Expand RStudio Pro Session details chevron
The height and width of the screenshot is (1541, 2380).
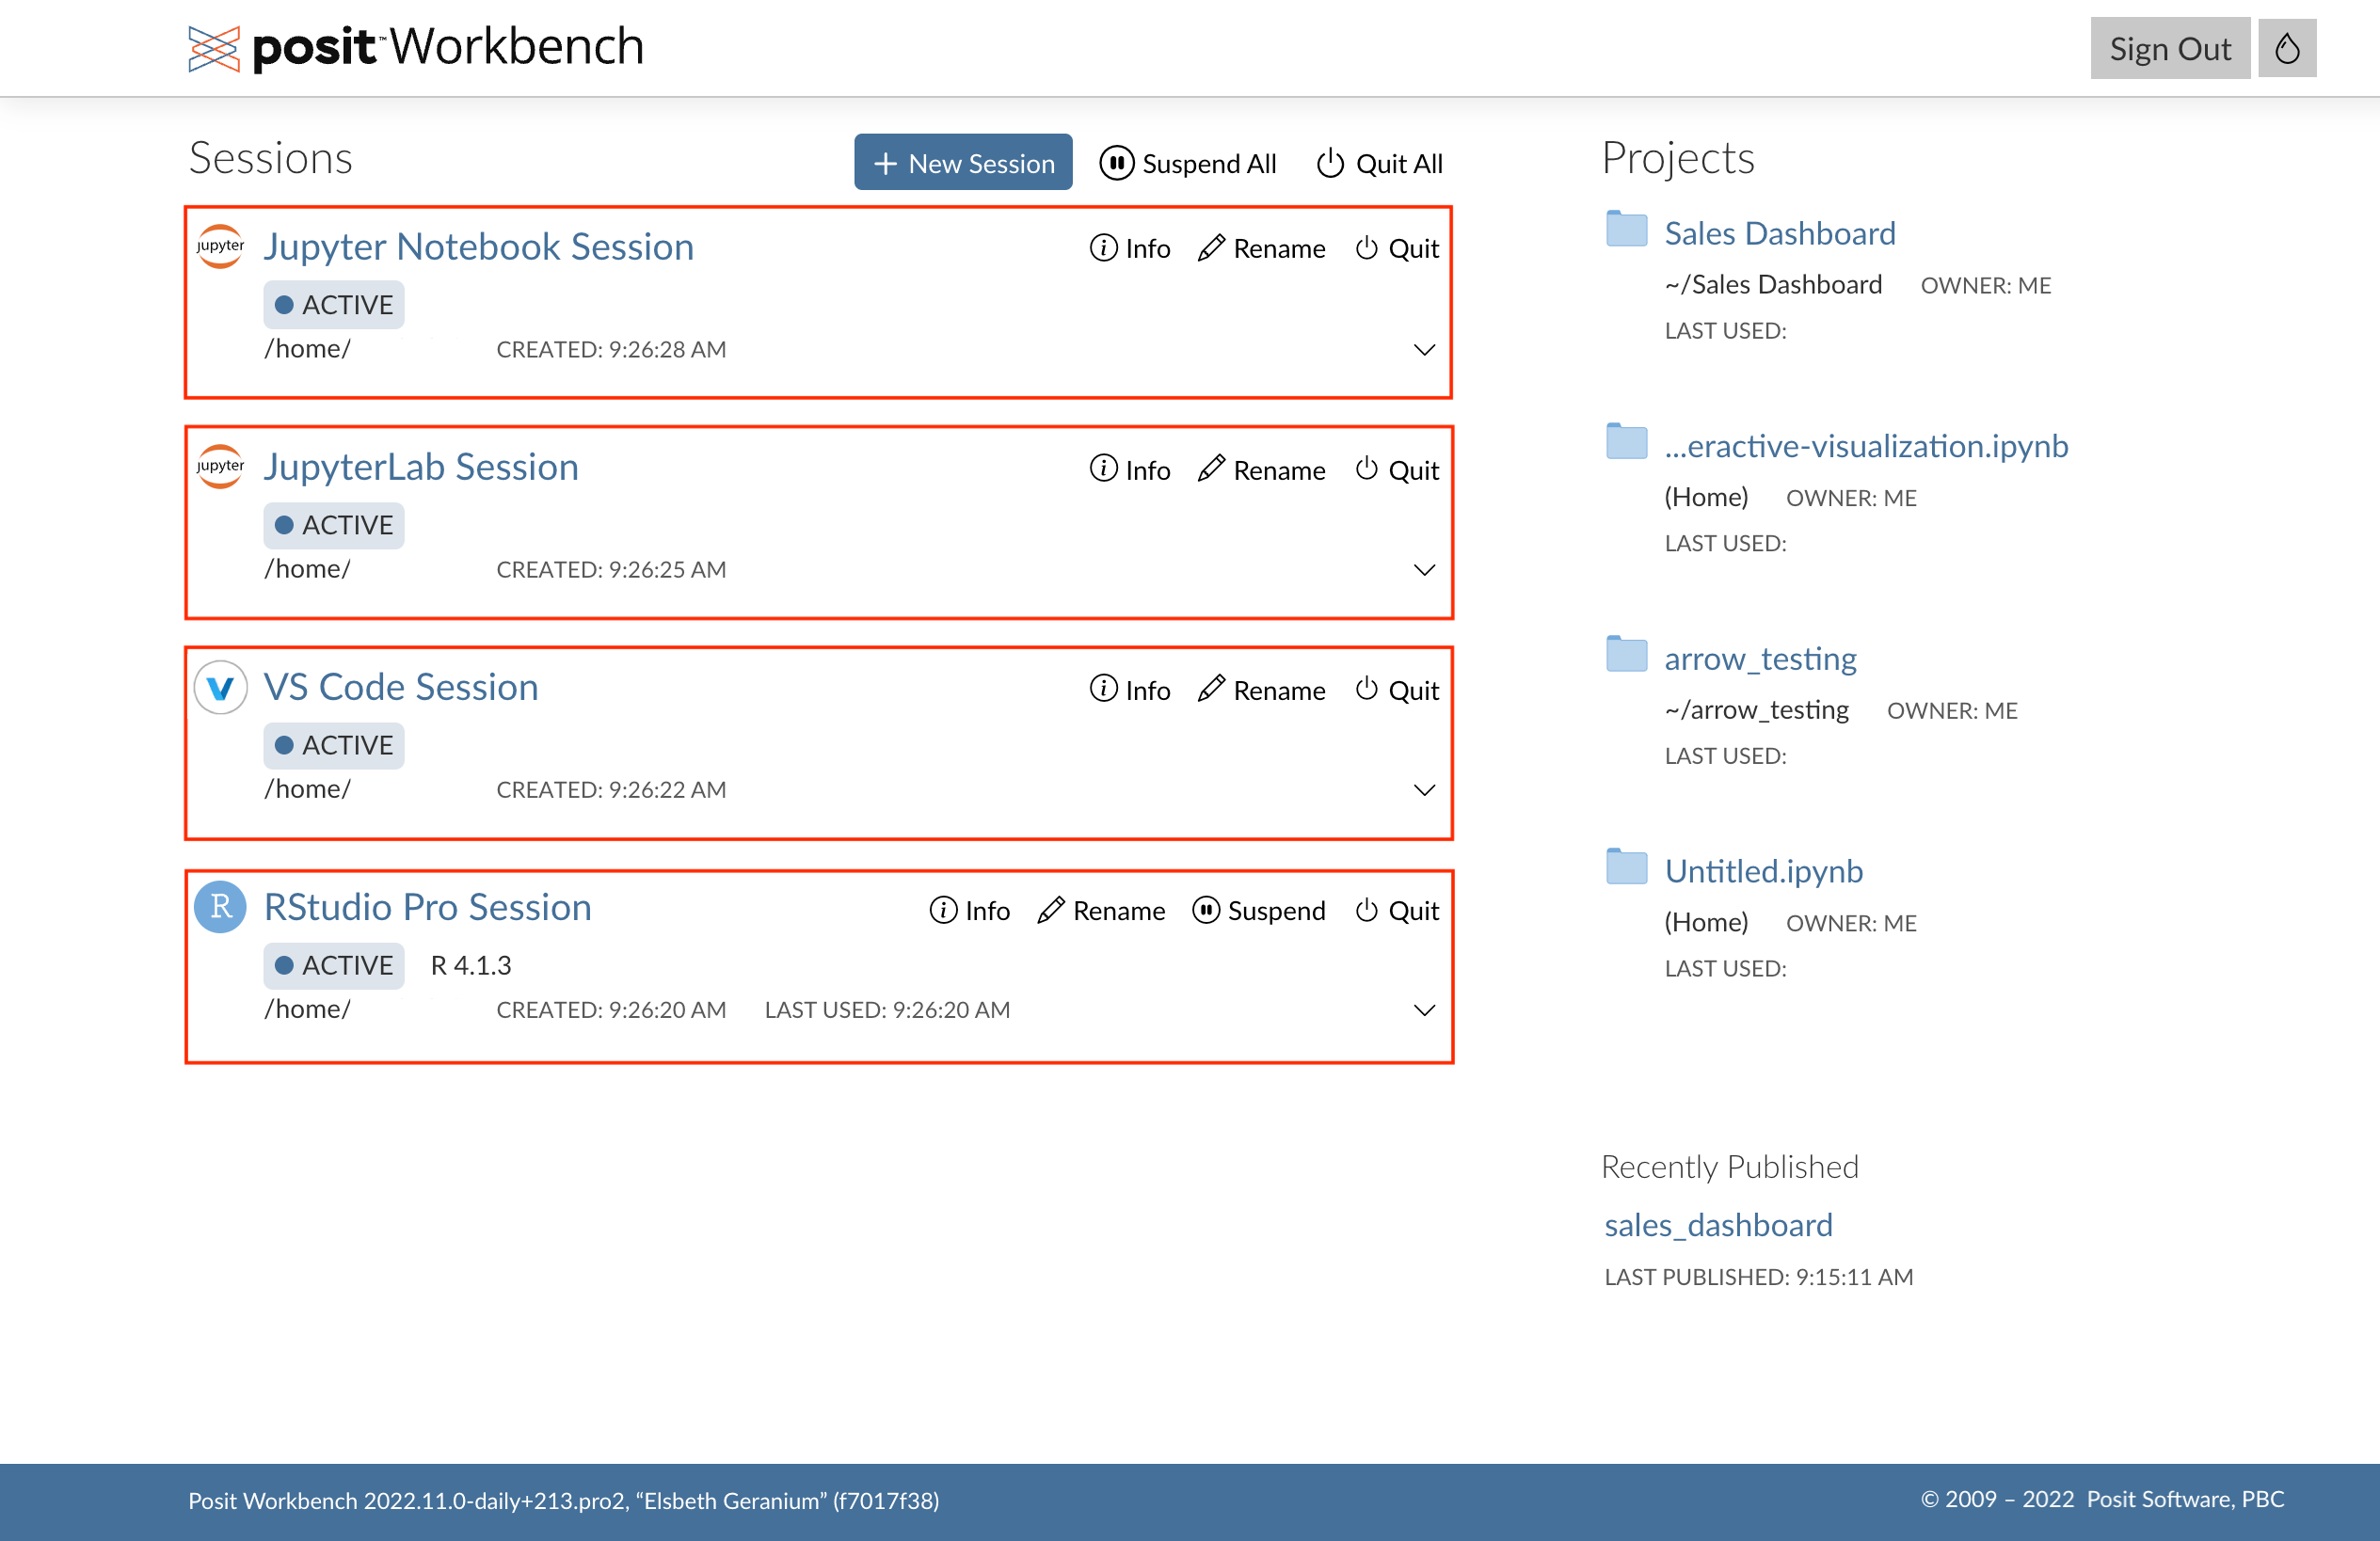coord(1424,1010)
